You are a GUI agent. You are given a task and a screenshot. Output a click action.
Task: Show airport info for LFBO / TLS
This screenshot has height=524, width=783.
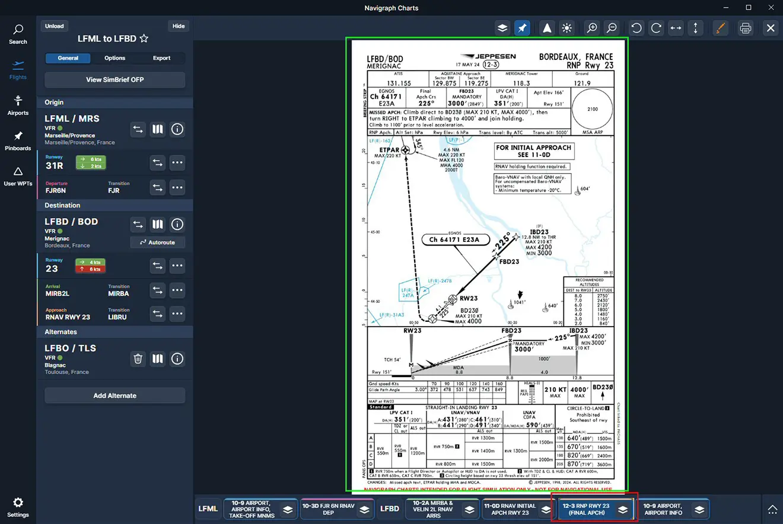[177, 359]
